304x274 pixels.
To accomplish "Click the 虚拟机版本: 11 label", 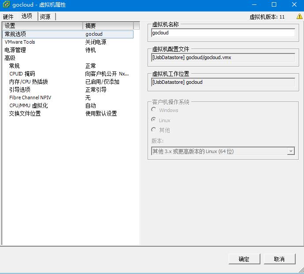I will pyautogui.click(x=267, y=17).
